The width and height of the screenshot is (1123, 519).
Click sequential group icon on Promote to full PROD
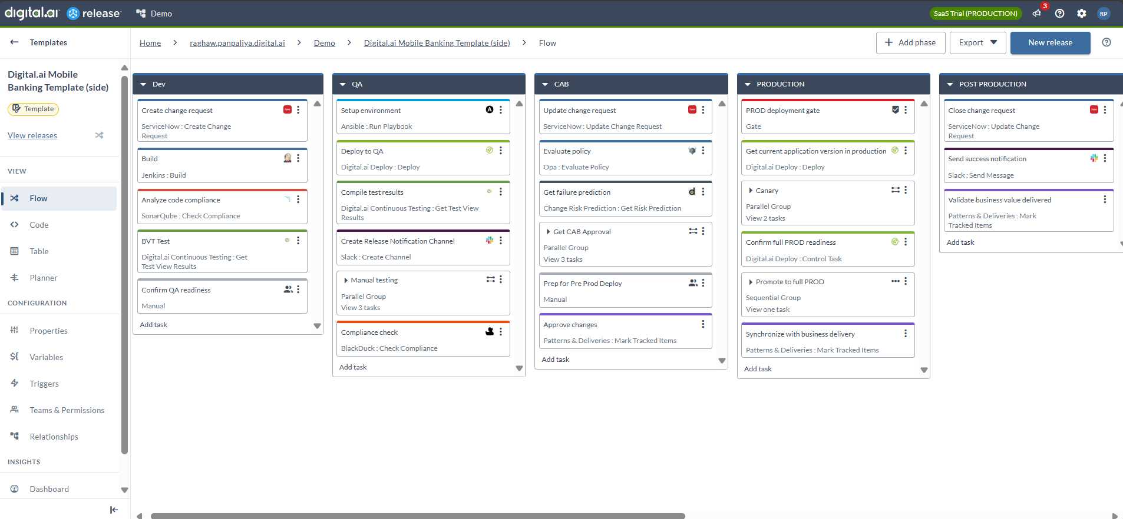(896, 281)
